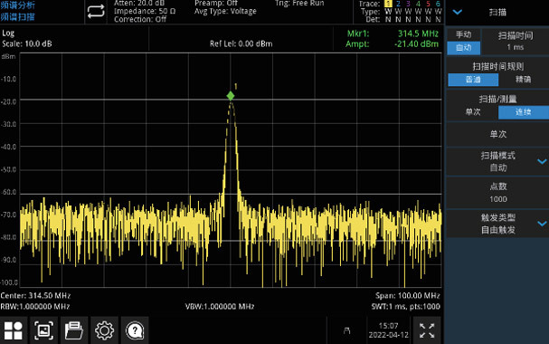
Task: Set sweep time to 手动 (manual)
Action: pyautogui.click(x=464, y=34)
